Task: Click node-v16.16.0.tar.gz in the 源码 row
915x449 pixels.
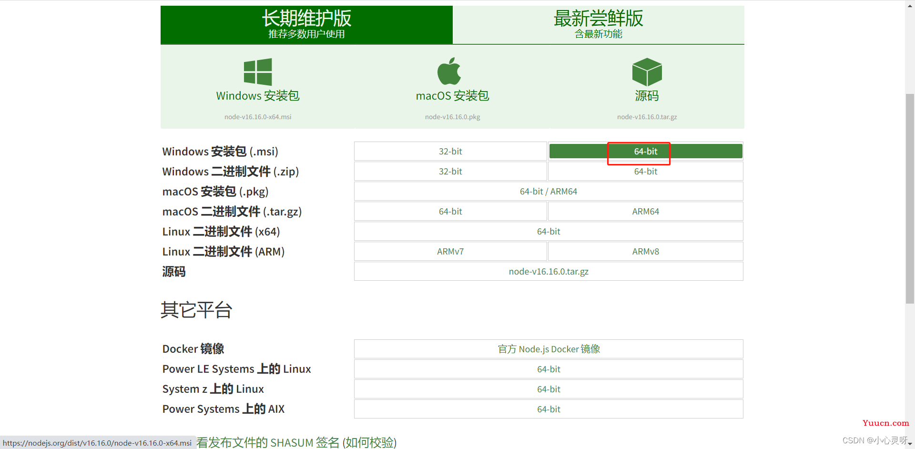Action: pos(549,271)
